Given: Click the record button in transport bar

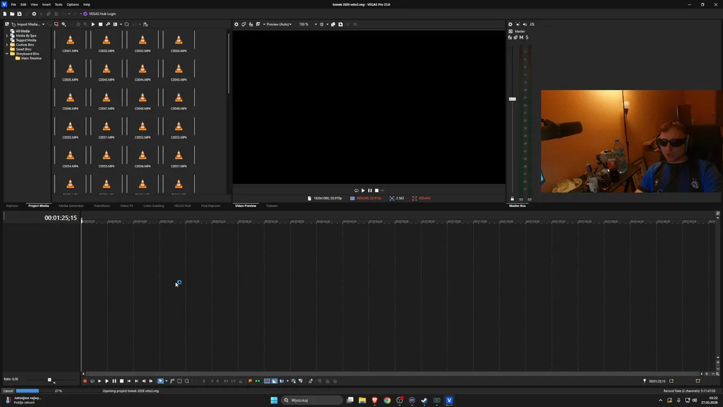Looking at the screenshot, I should [x=85, y=381].
